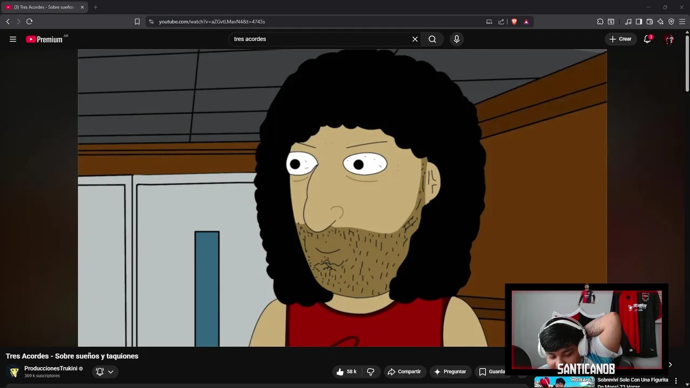Reload the current page
Image resolution: width=690 pixels, height=388 pixels.
[x=29, y=22]
